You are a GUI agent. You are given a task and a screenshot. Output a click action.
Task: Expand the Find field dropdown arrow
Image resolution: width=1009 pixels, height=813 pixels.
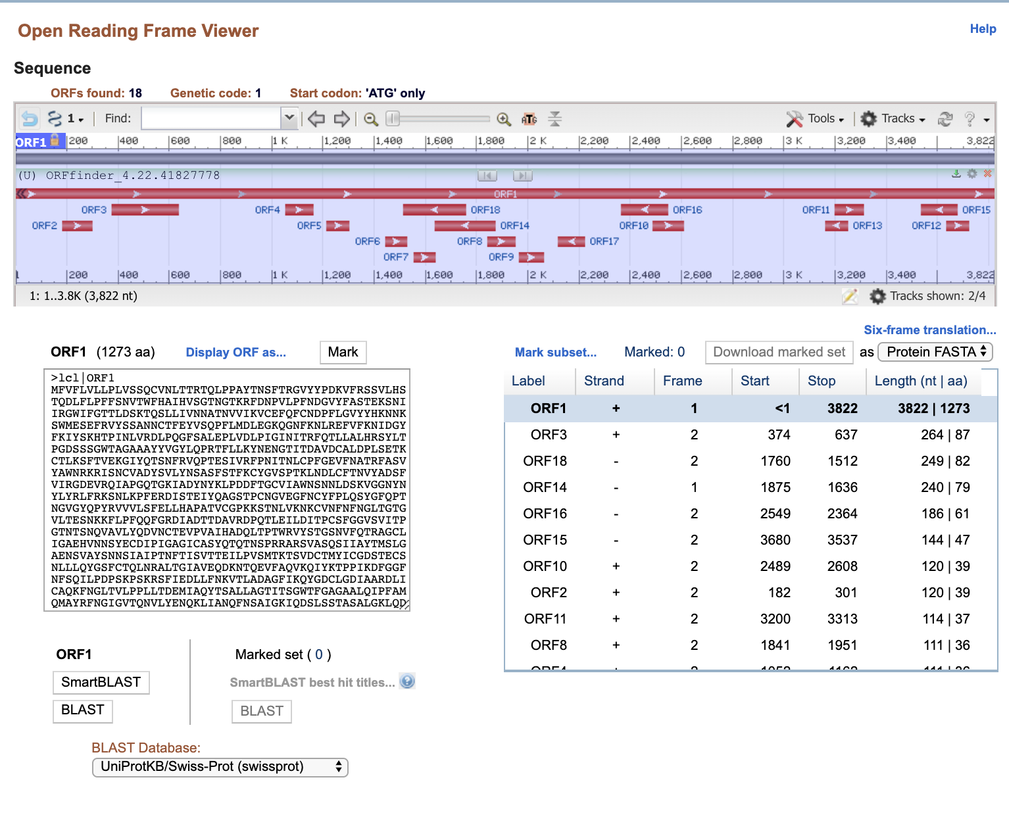tap(289, 118)
